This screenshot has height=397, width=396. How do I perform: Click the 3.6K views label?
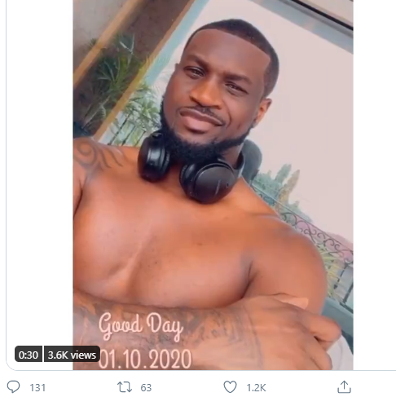coord(72,355)
